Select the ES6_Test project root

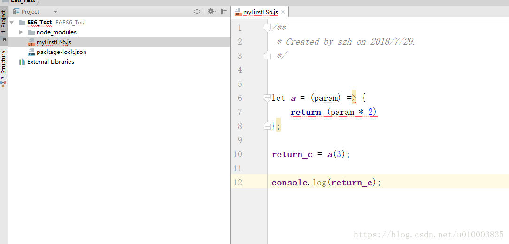point(39,23)
